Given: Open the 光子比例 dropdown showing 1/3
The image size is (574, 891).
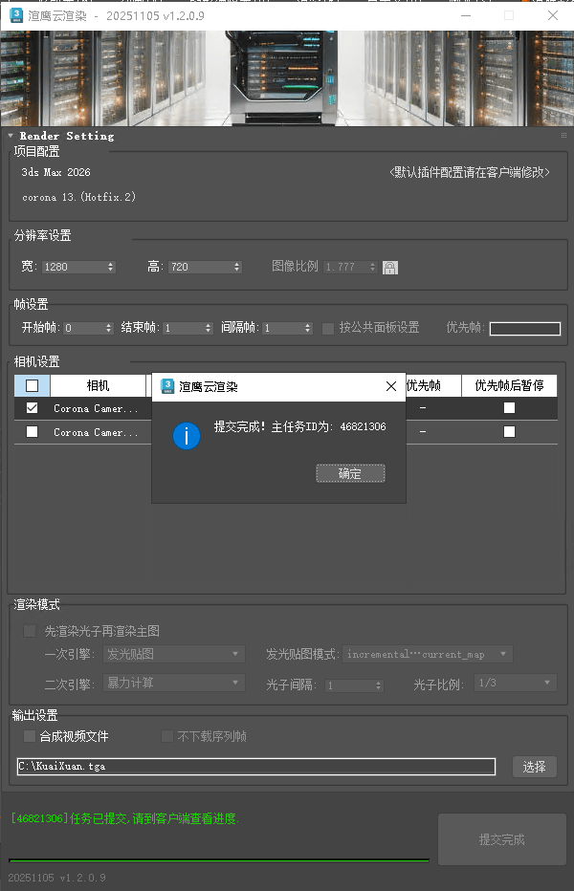Looking at the screenshot, I should coord(516,683).
